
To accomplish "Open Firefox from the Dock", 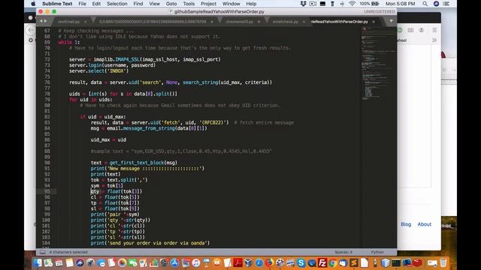I will click(x=269, y=262).
